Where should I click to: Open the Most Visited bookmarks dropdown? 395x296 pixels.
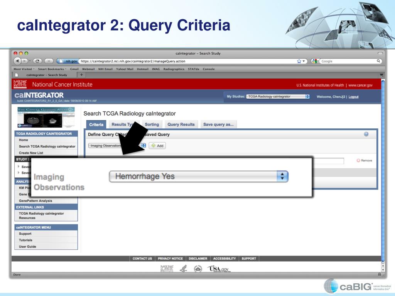24,69
